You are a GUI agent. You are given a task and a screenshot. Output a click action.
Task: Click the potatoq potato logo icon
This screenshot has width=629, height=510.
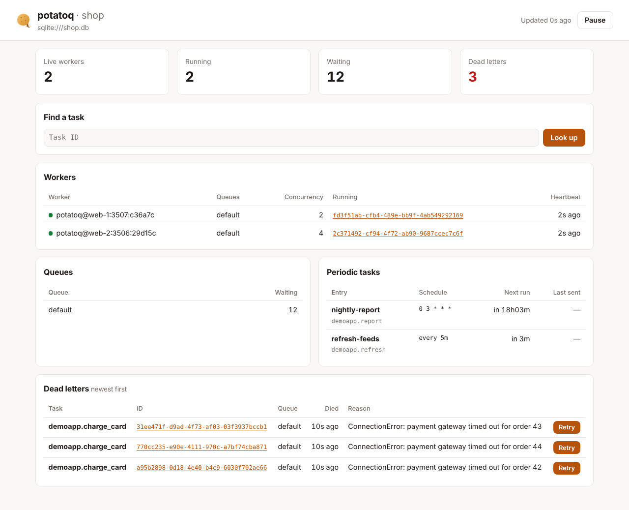[x=24, y=20]
